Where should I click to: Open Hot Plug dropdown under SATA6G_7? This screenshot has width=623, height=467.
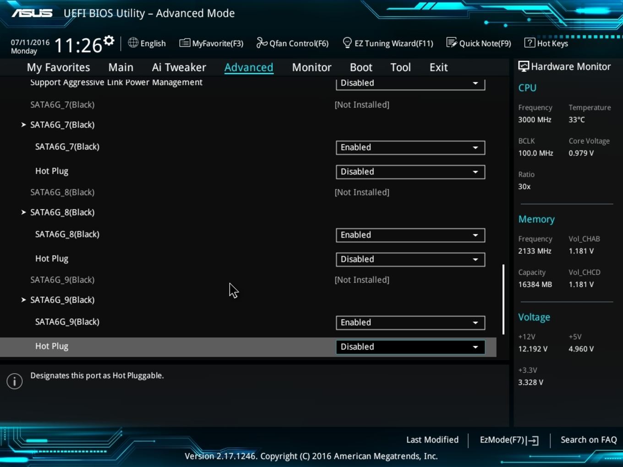pyautogui.click(x=410, y=172)
